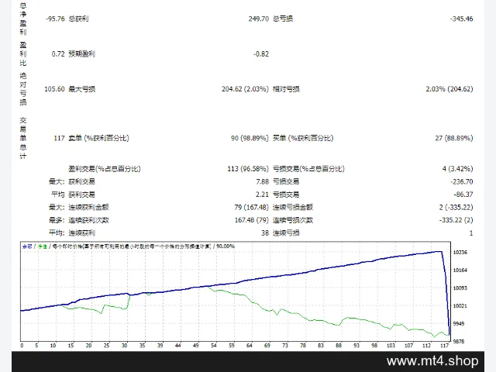Select the 连续获利金额 label
This screenshot has width=496, height=372.
pyautogui.click(x=88, y=207)
